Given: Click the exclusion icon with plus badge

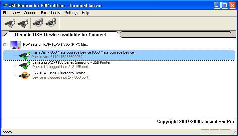Looking at the screenshot, I should pyautogui.click(x=38, y=23).
